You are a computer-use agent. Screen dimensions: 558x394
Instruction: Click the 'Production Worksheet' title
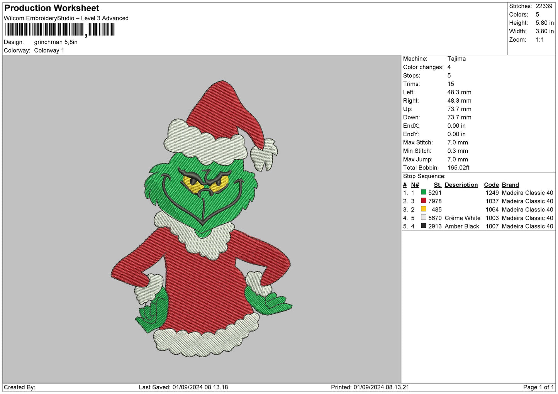pos(52,8)
